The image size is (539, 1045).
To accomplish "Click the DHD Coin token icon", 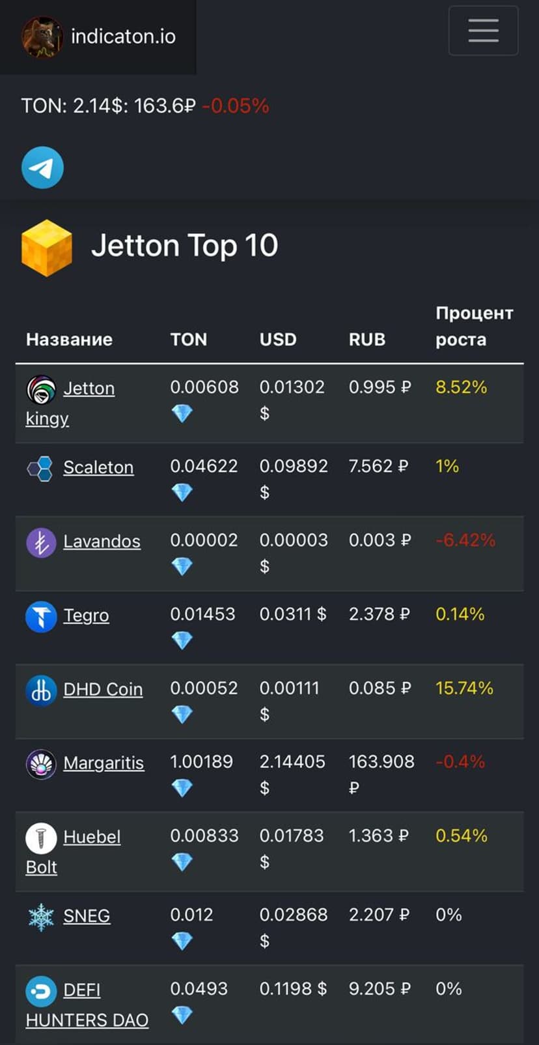I will click(x=41, y=690).
